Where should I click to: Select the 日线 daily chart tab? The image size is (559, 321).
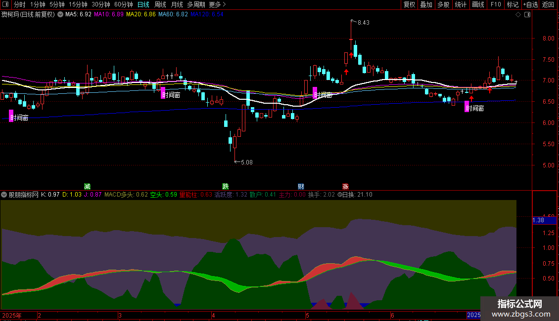(x=143, y=4)
